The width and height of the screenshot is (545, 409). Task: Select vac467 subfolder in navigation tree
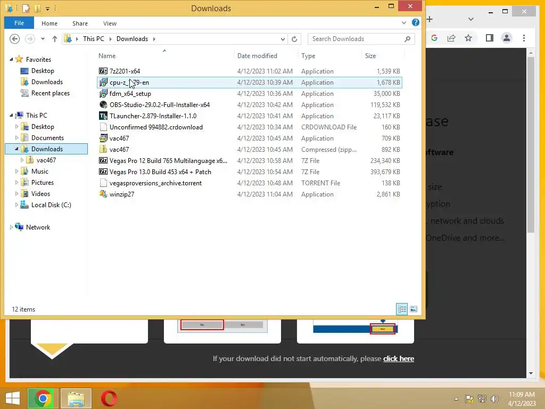click(x=46, y=160)
